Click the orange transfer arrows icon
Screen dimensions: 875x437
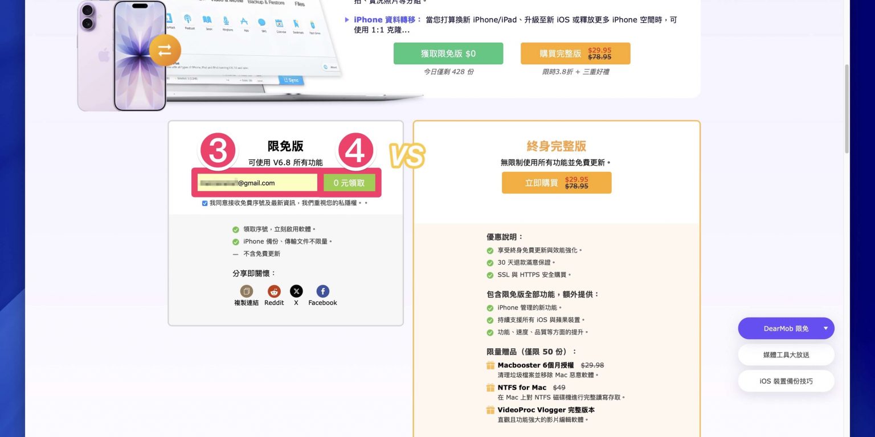[165, 51]
